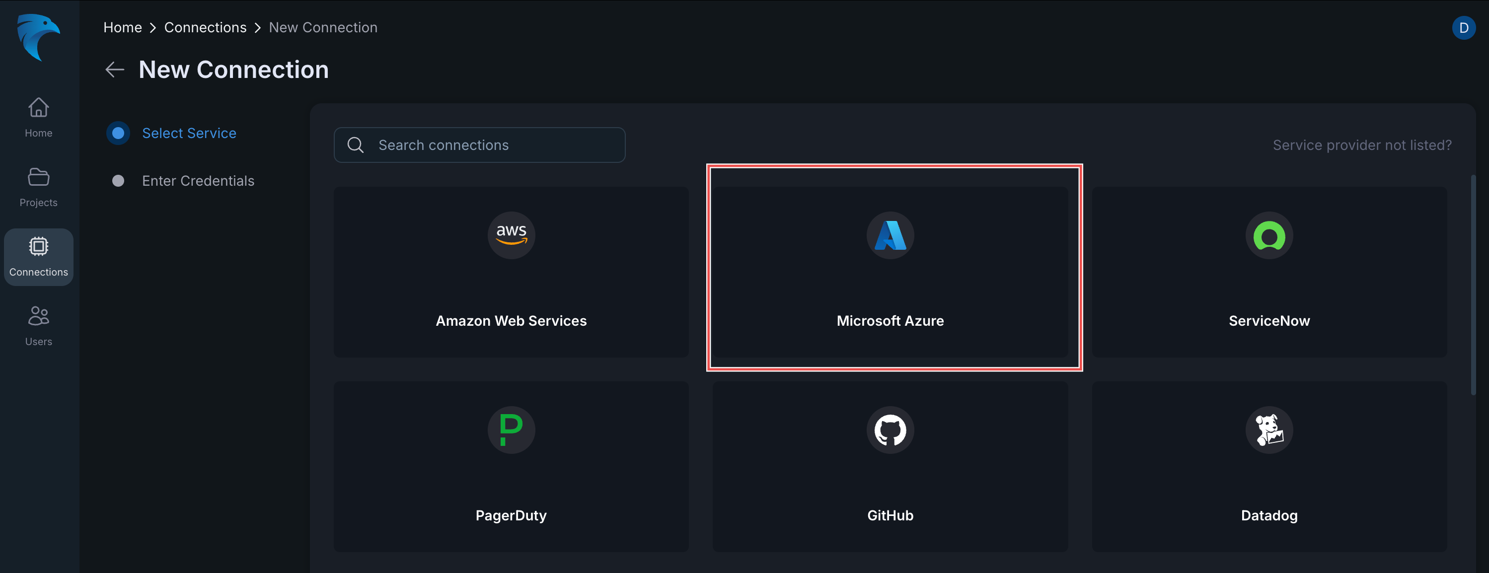Focus the Search connections field
1489x573 pixels.
[479, 145]
